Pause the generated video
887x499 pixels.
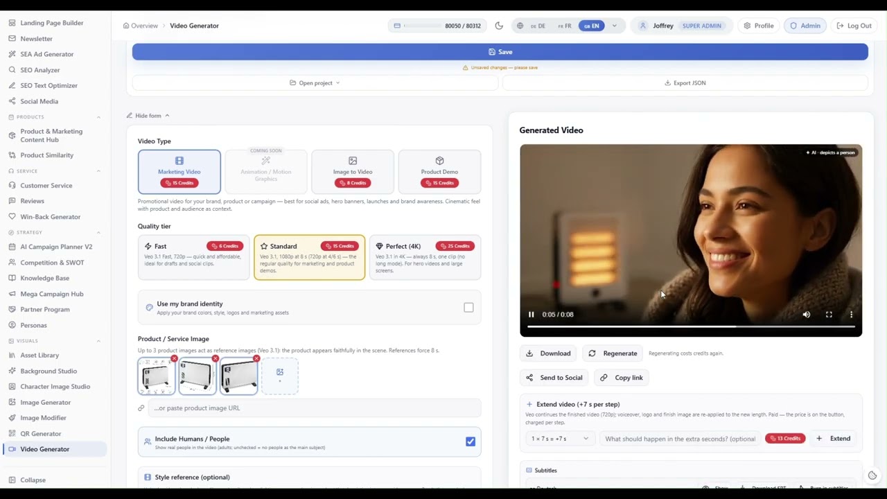point(532,315)
